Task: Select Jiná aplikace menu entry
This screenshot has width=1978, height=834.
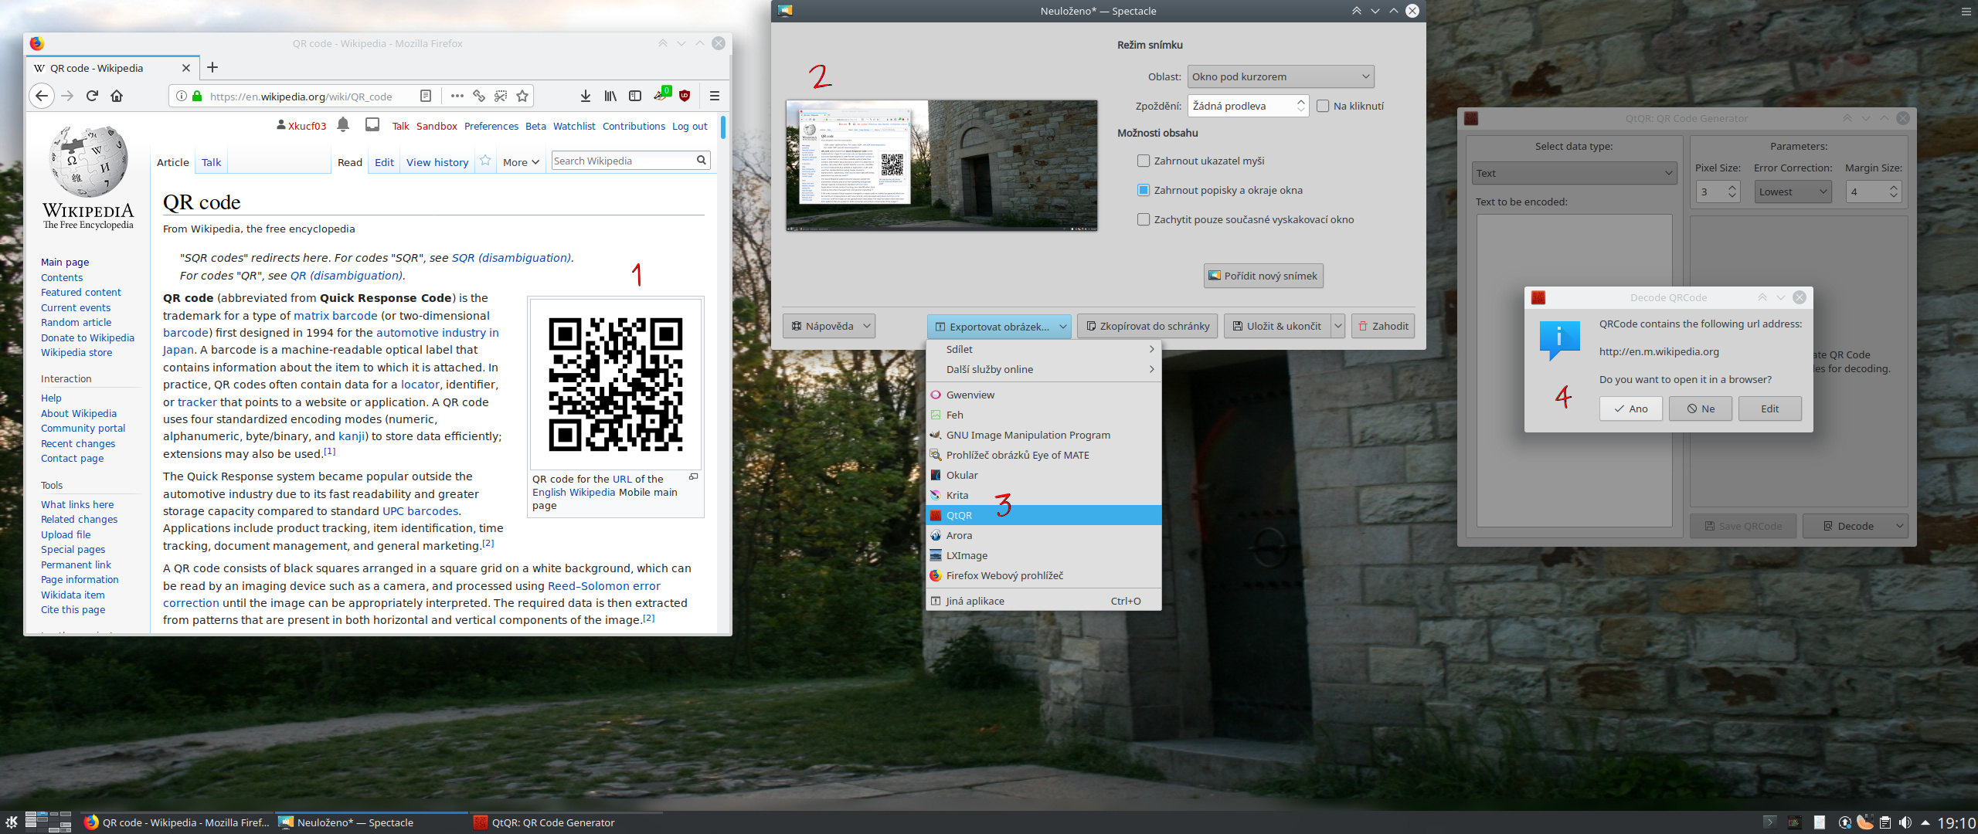Action: (1044, 601)
